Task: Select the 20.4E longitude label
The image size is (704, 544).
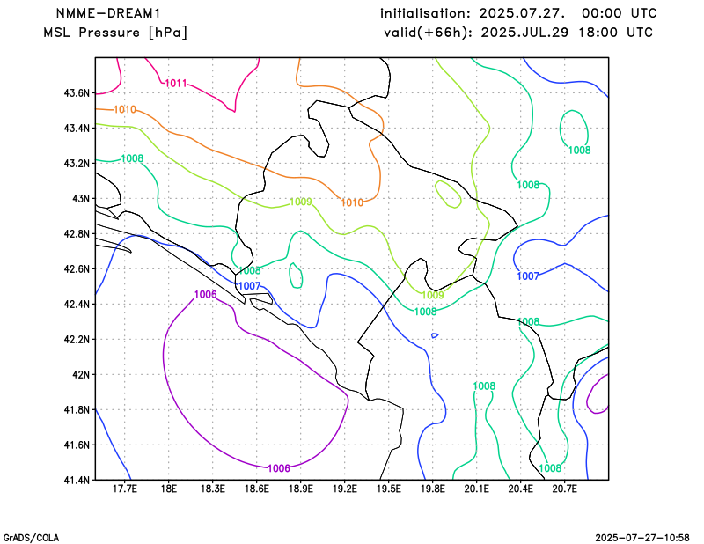Action: (520, 489)
